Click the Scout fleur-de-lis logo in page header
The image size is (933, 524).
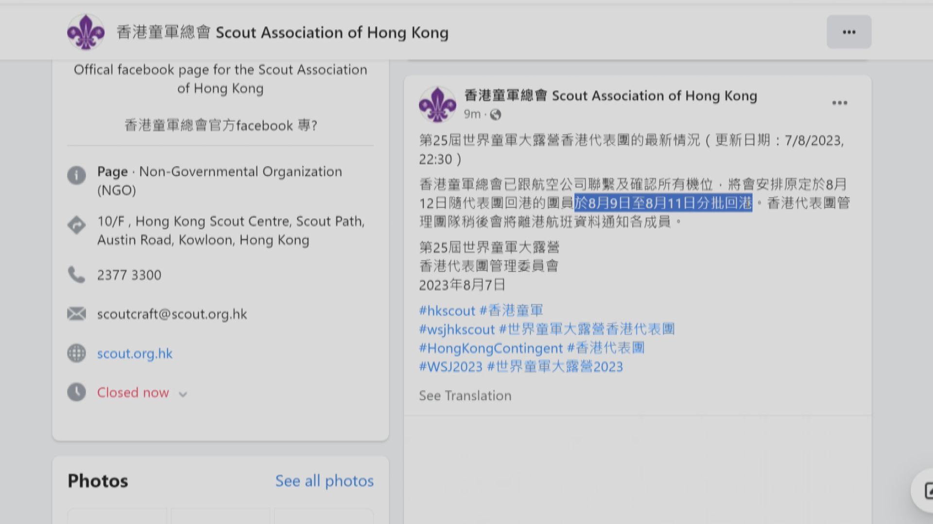86,32
